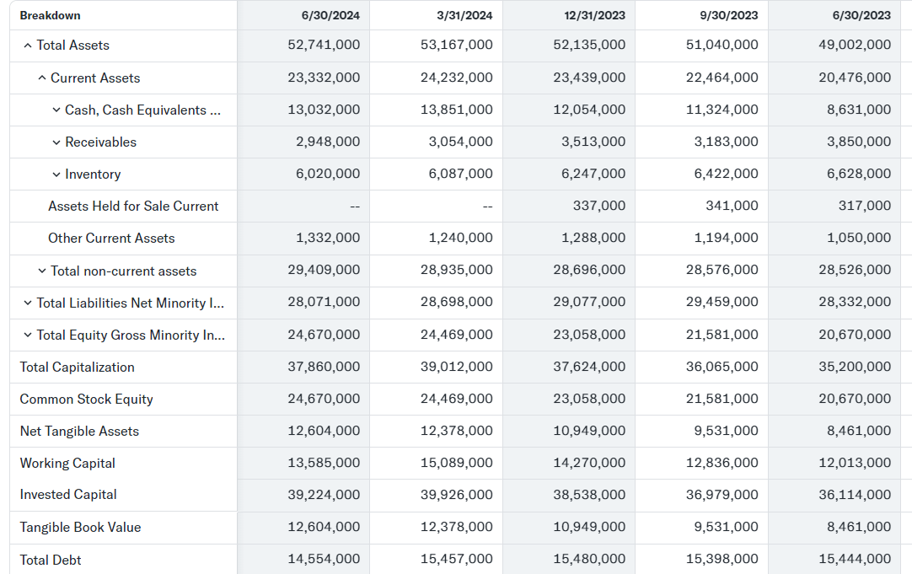
Task: Expand the Receivables row
Action: [x=56, y=142]
